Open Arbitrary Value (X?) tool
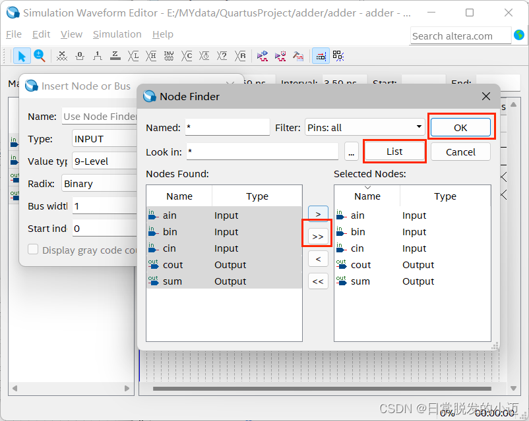Viewport: 529px width, 421px height. point(222,56)
